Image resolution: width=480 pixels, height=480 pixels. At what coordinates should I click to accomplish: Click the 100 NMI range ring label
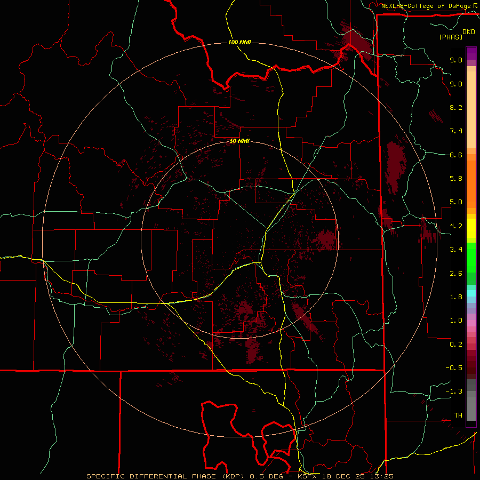(239, 42)
